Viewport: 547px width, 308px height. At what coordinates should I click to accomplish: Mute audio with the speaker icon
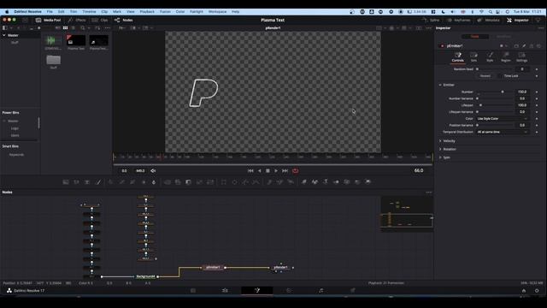click(x=153, y=171)
